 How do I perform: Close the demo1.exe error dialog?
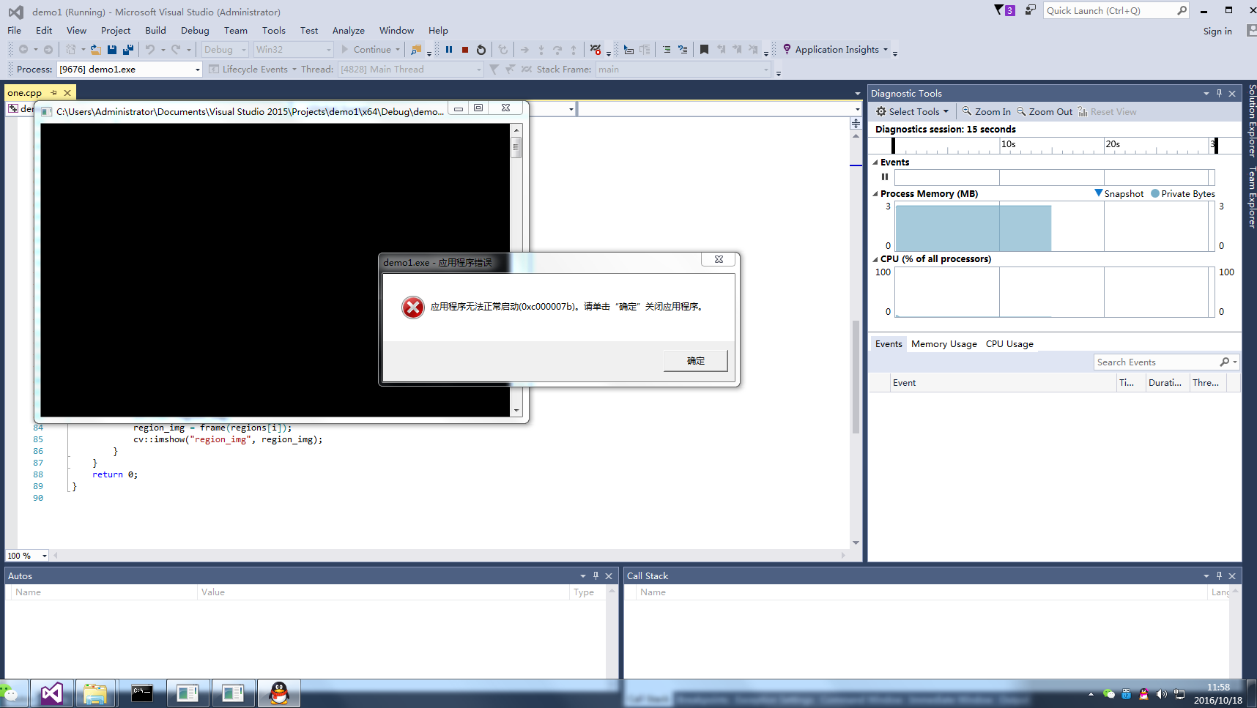pos(719,260)
